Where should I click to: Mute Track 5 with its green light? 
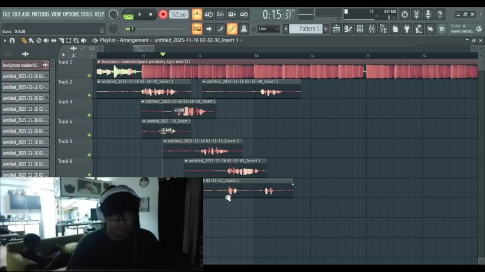point(89,155)
